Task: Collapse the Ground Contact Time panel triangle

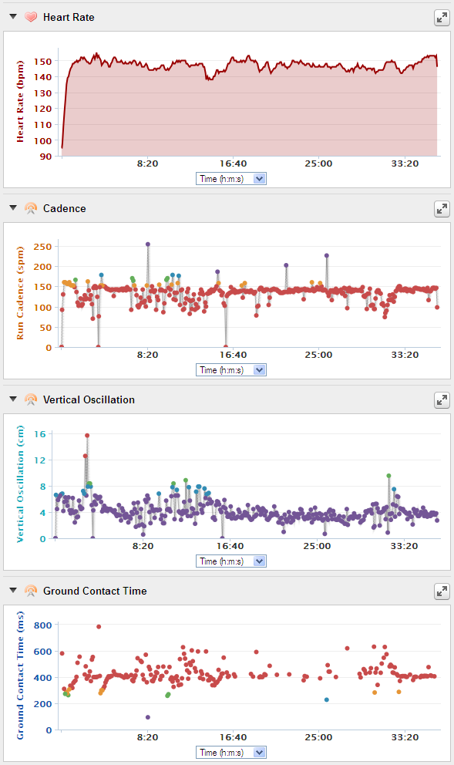Action: pyautogui.click(x=13, y=591)
